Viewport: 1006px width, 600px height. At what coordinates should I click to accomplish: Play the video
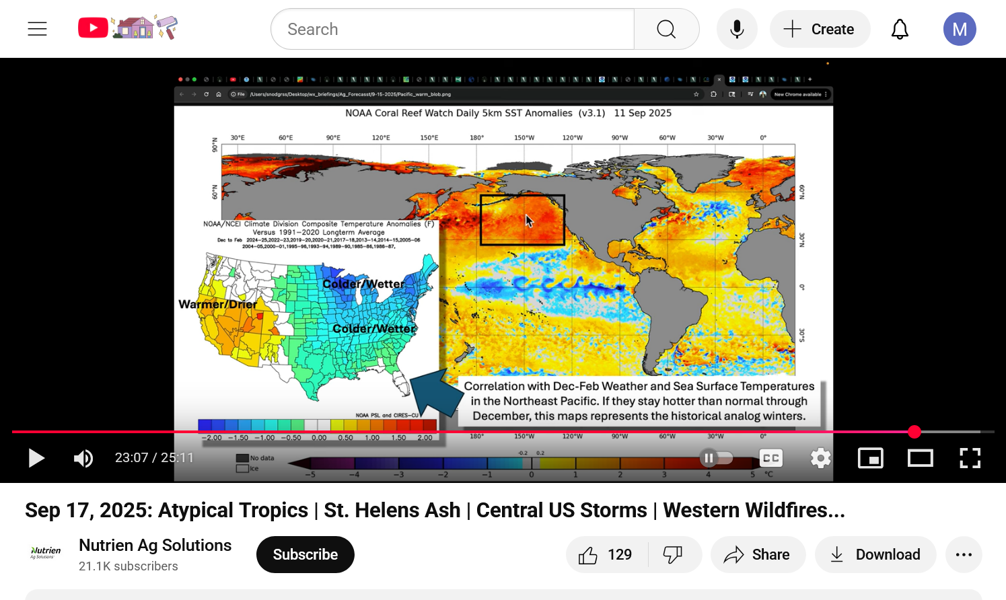point(36,458)
